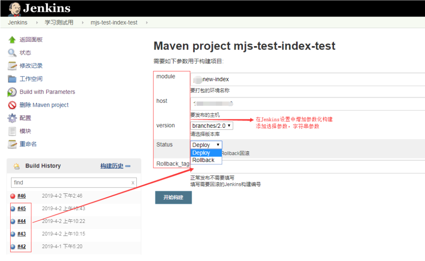425x261 pixels.
Task: Click the timestamp 2019-4-2 下午2:46
Action: pyautogui.click(x=62, y=196)
